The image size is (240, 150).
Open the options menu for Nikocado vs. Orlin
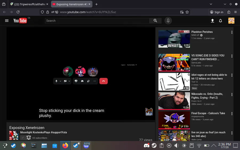tap(232, 95)
